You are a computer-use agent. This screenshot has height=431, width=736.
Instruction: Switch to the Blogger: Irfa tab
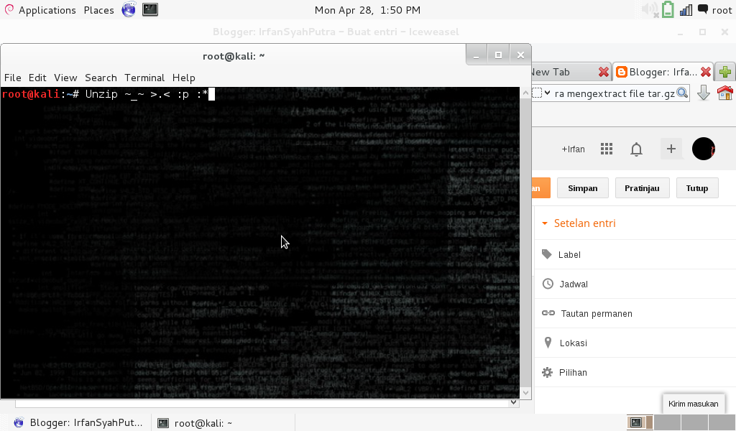[x=658, y=71]
